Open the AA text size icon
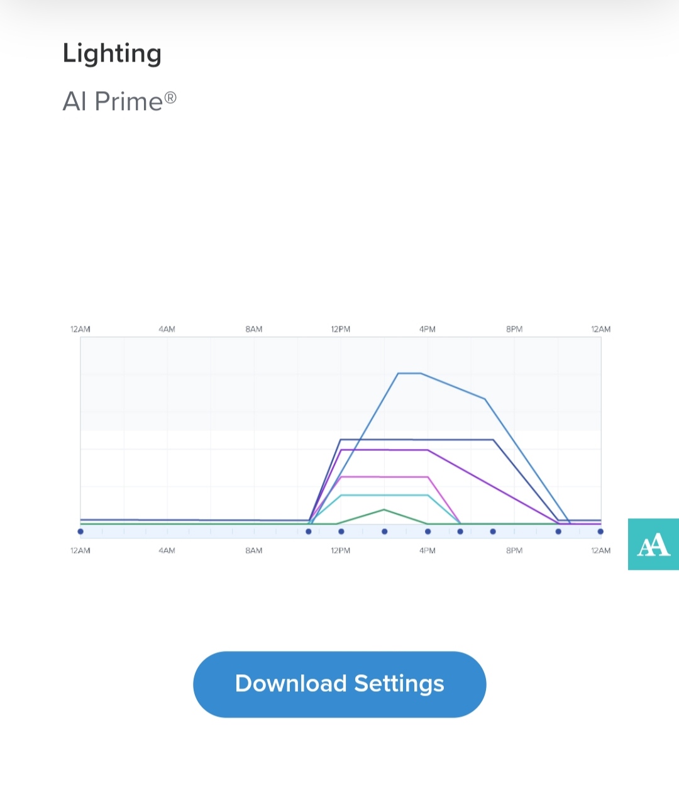The height and width of the screenshot is (785, 679). [x=653, y=544]
